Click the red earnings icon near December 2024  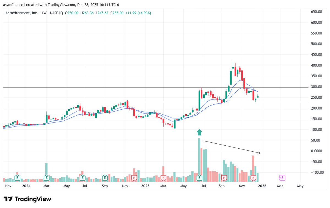[134, 178]
